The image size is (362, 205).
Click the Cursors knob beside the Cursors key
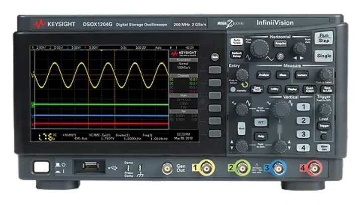325,75
